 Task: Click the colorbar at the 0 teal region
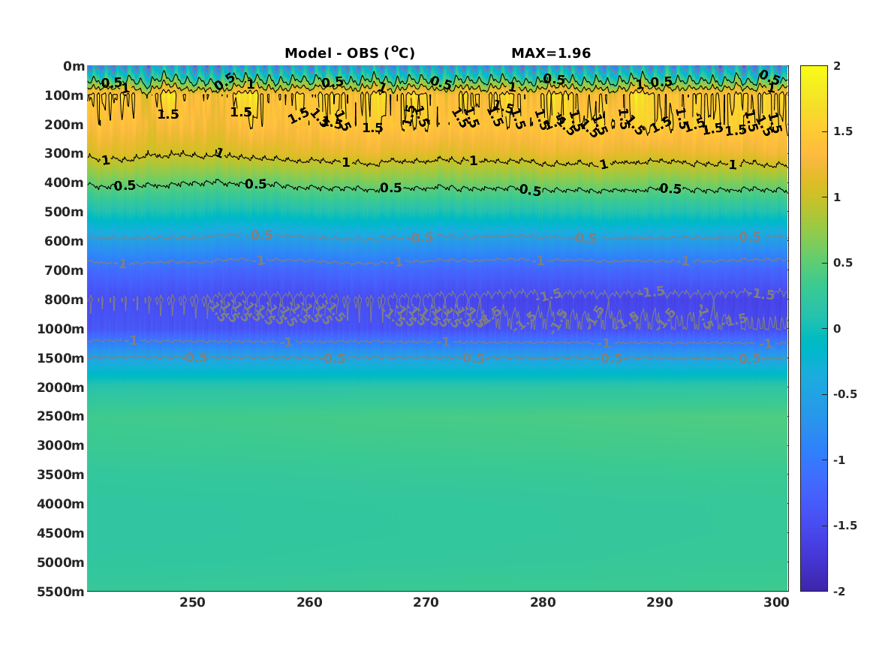814,329
